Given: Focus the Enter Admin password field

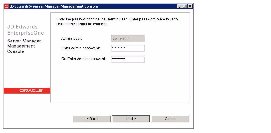Looking at the screenshot, I should [x=128, y=48].
